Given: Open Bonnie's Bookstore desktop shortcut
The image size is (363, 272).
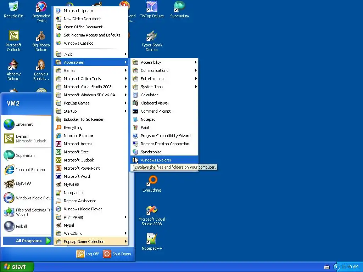Looking at the screenshot, I should click(x=41, y=70).
